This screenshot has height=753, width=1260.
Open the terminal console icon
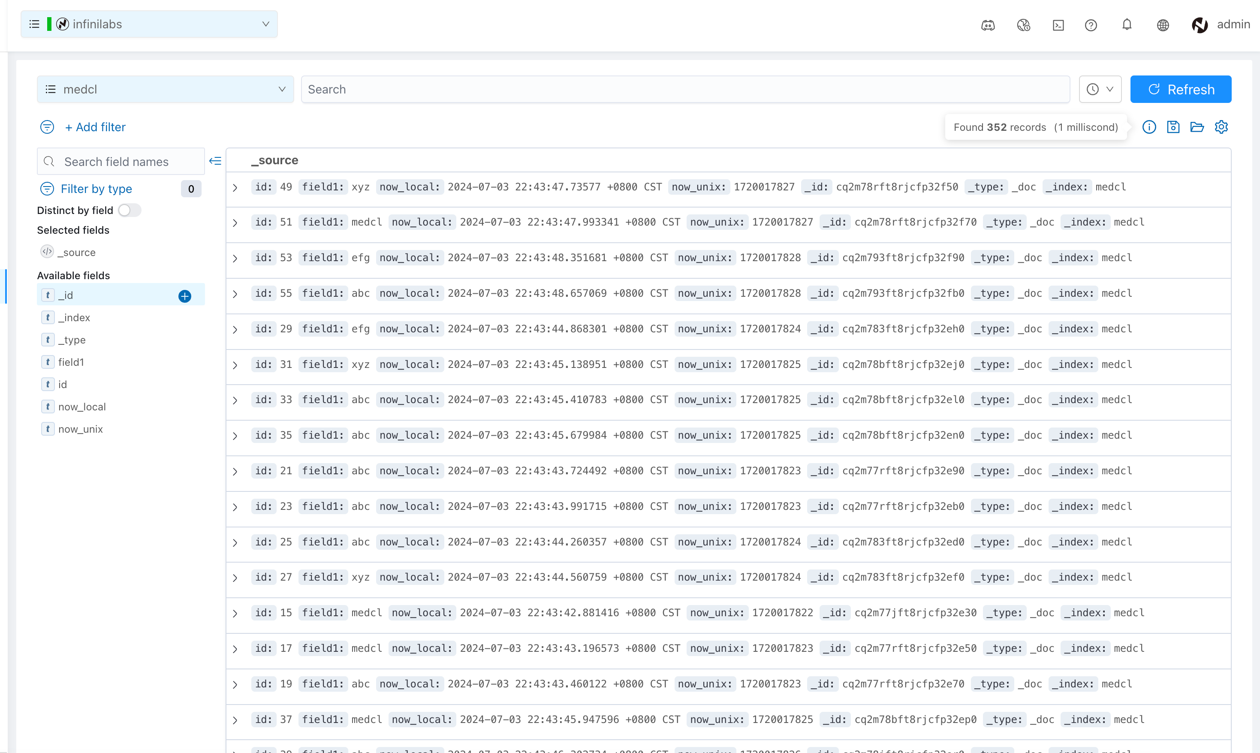1058,25
